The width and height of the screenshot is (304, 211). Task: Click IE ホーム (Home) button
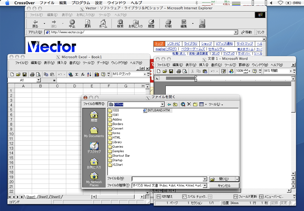pos(103,24)
